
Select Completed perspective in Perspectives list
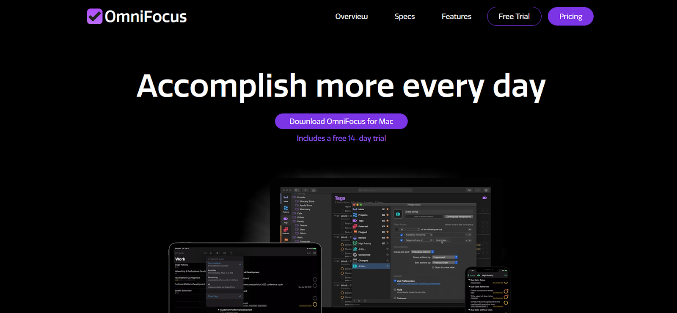pyautogui.click(x=371, y=255)
